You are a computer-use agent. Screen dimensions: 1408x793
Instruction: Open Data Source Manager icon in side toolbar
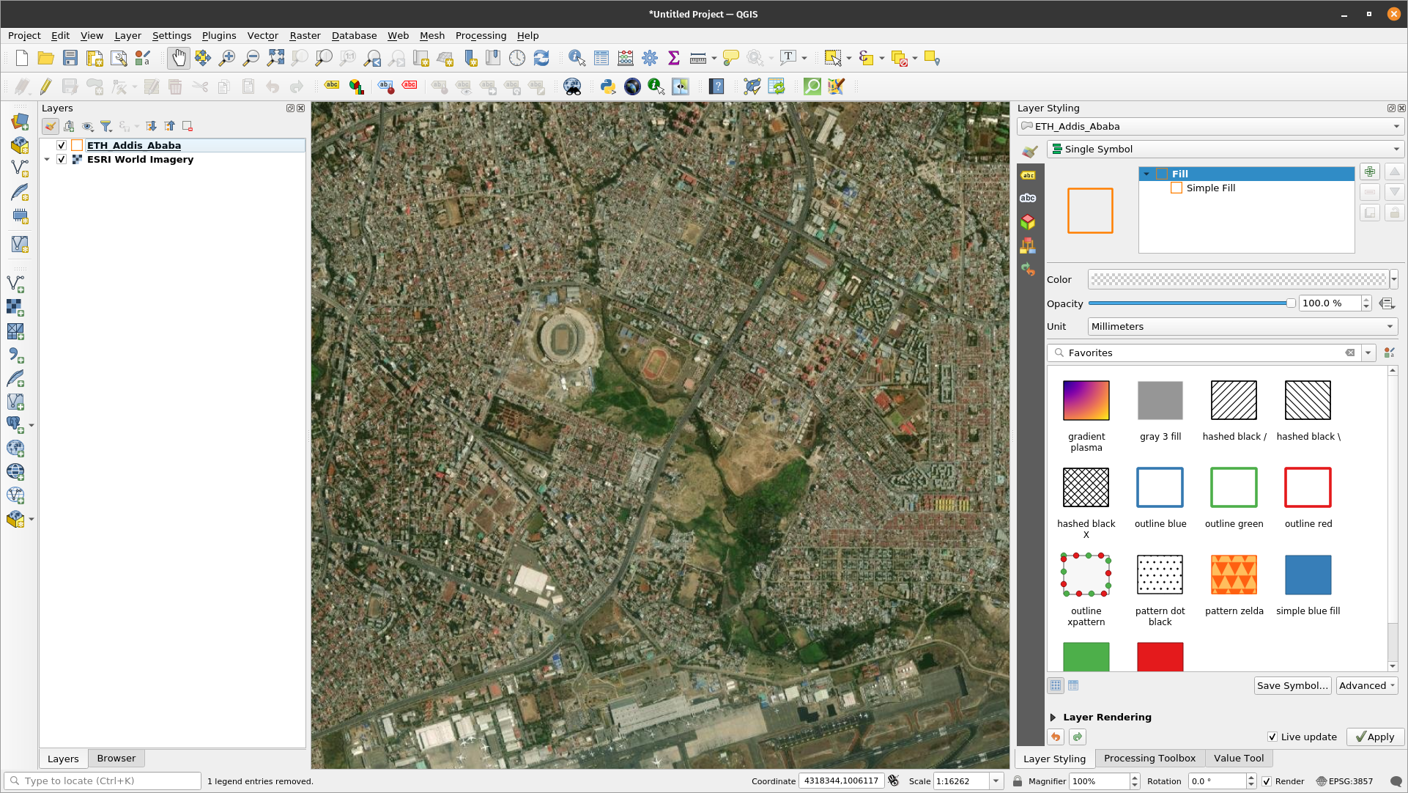click(x=20, y=122)
